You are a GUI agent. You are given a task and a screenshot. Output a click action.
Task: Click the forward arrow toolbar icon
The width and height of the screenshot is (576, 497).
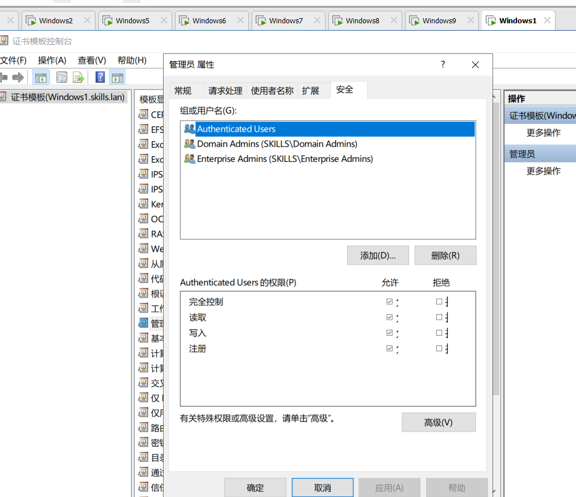18,78
